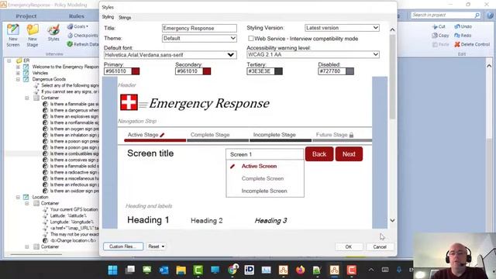Image resolution: width=496 pixels, height=279 pixels.
Task: Select Incomplete Screen in screen list
Action: tap(264, 191)
